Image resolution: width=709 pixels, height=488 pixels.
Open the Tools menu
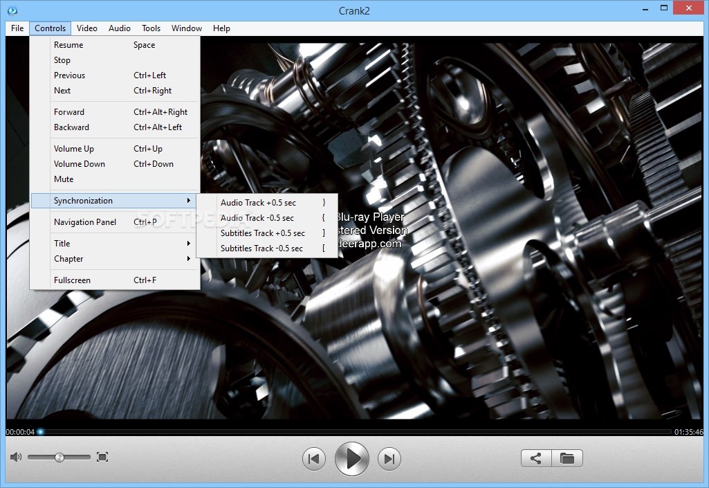pyautogui.click(x=151, y=28)
